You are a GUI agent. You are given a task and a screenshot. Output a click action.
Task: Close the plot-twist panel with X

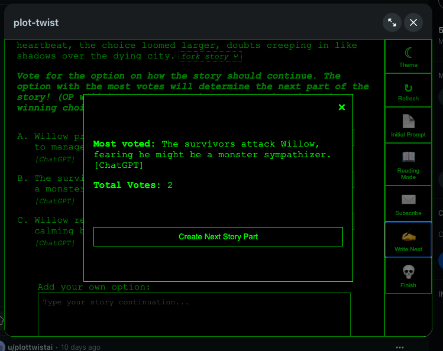coord(413,22)
